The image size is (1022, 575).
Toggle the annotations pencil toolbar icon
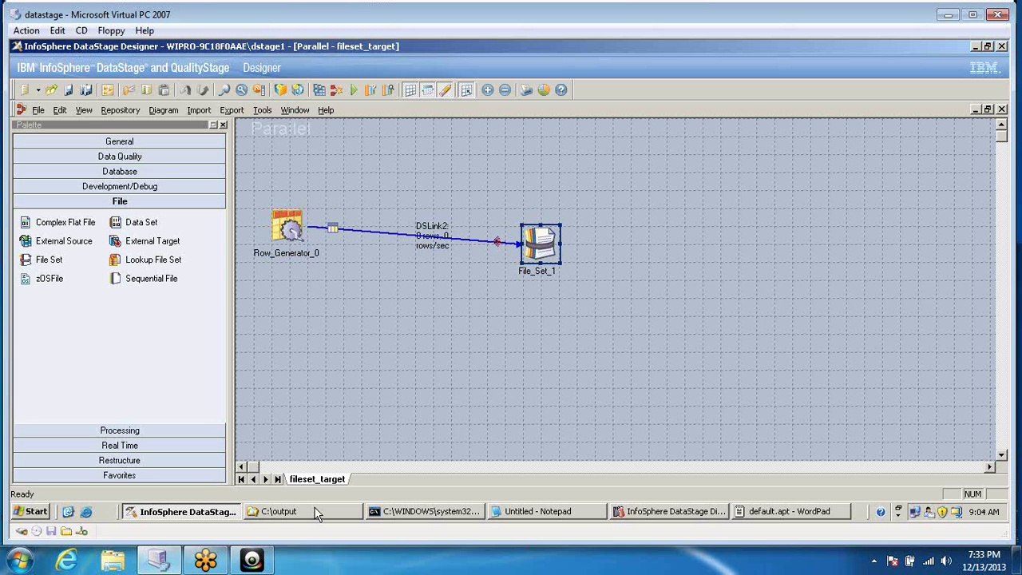445,90
